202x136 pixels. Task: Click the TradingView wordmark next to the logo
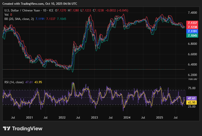point(27,129)
